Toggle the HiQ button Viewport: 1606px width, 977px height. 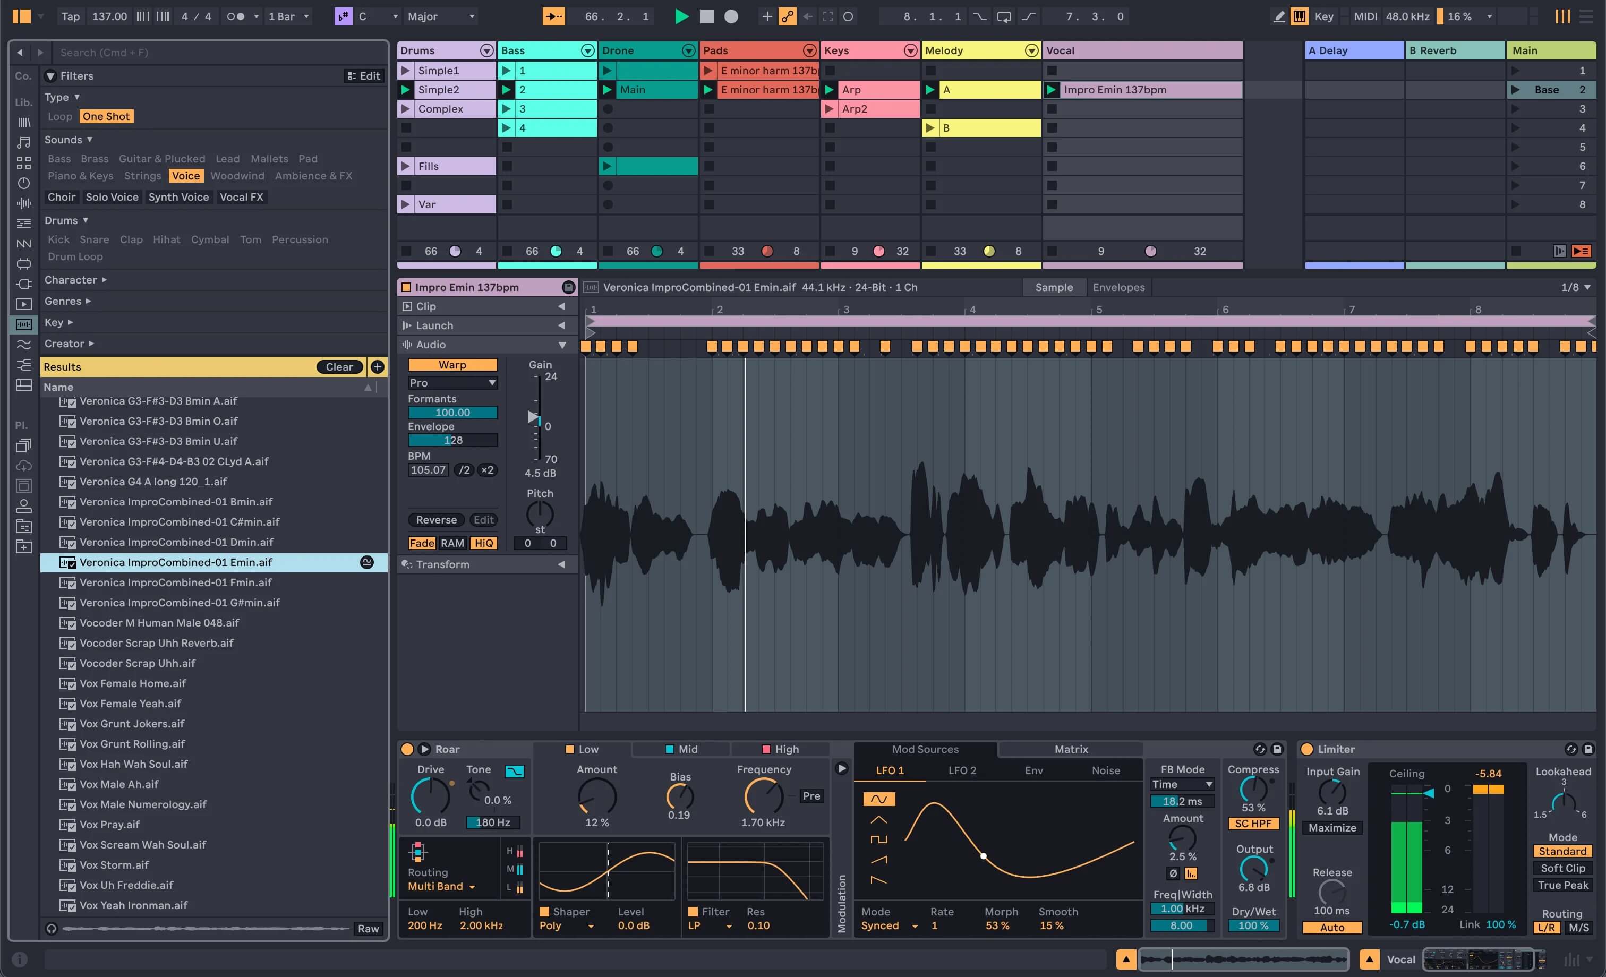point(484,543)
